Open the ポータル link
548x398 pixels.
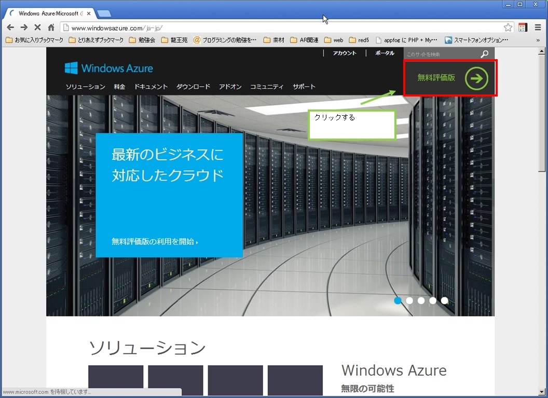click(385, 53)
